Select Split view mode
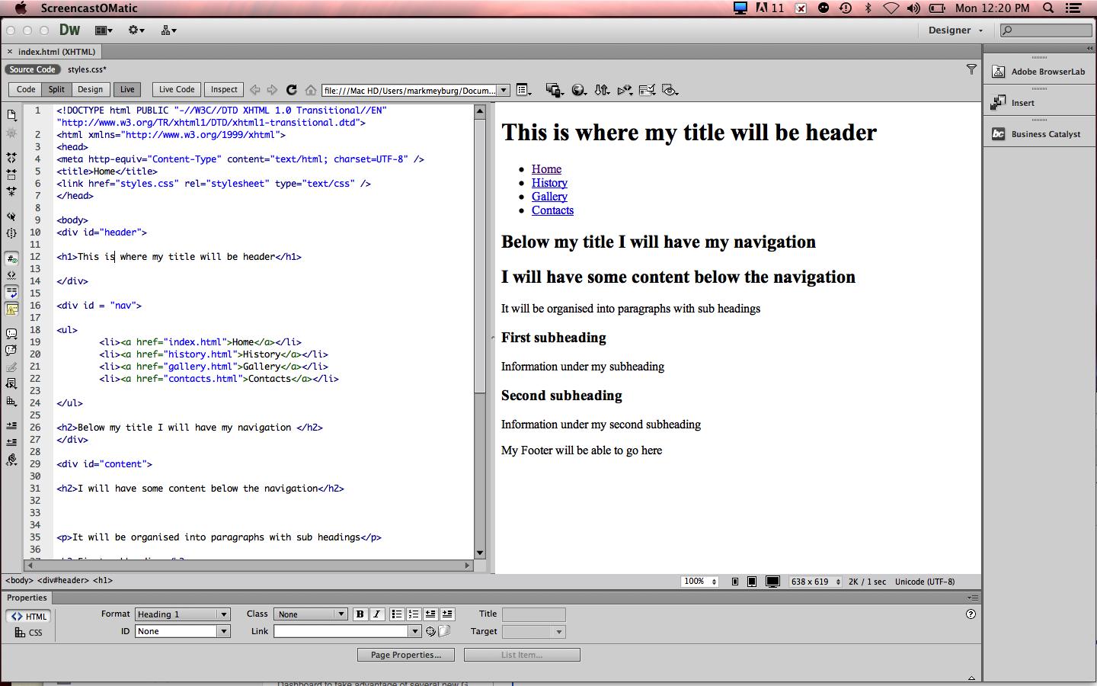The height and width of the screenshot is (686, 1097). [x=56, y=89]
